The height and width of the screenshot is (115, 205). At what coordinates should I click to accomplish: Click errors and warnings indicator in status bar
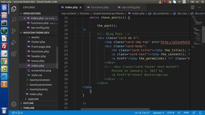coord(17,113)
